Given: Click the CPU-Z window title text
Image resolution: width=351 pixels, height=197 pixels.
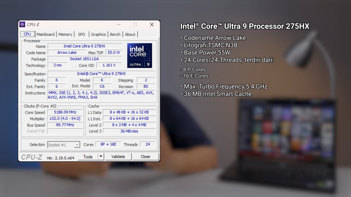Looking at the screenshot, I should click(x=33, y=25).
